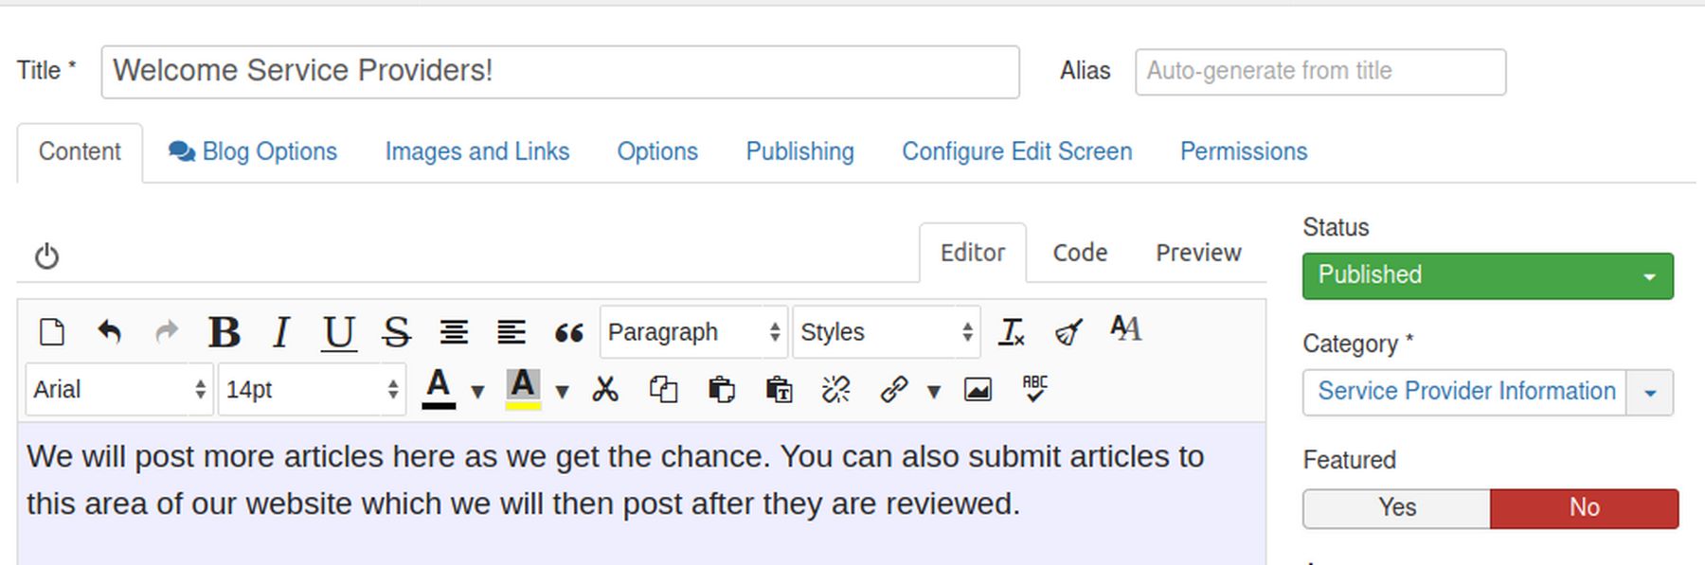The width and height of the screenshot is (1705, 565).
Task: Insert a blockquote
Action: pyautogui.click(x=568, y=332)
